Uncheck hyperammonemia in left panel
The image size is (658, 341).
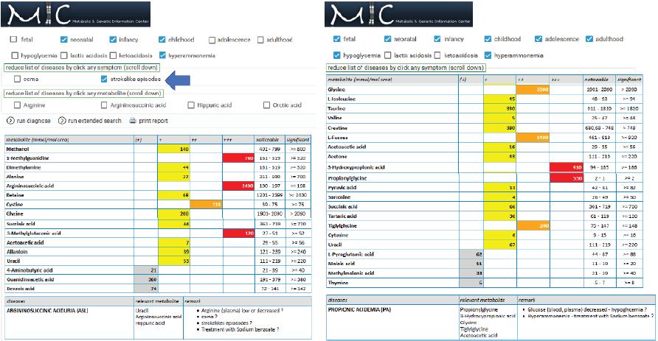tap(162, 55)
